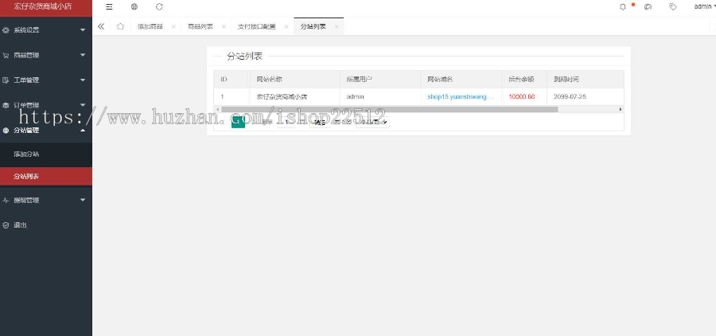The image size is (716, 336).
Task: Click the globe icon beside 分站管理
Action: pos(6,131)
